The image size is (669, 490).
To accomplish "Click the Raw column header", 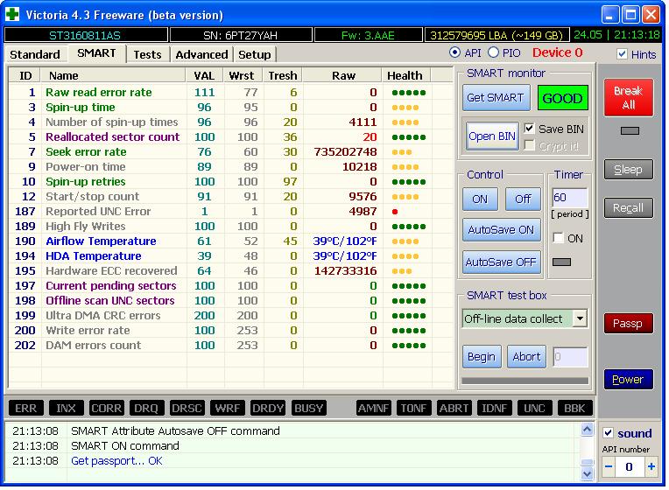I will point(342,75).
